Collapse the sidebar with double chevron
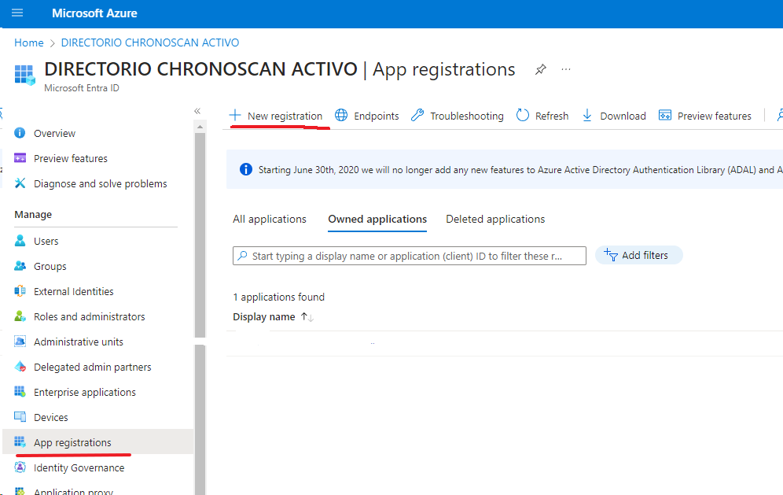The width and height of the screenshot is (783, 495). pyautogui.click(x=197, y=111)
